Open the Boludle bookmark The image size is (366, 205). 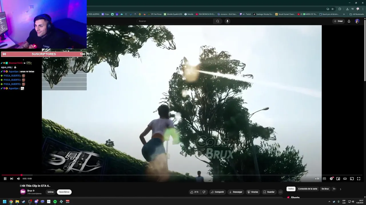click(189, 14)
